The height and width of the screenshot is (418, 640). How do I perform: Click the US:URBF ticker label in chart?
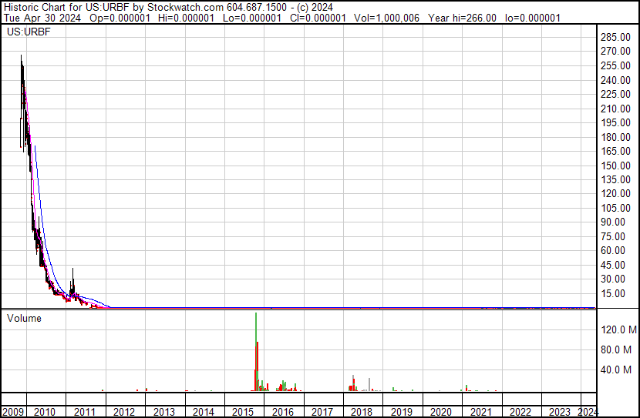pyautogui.click(x=29, y=32)
